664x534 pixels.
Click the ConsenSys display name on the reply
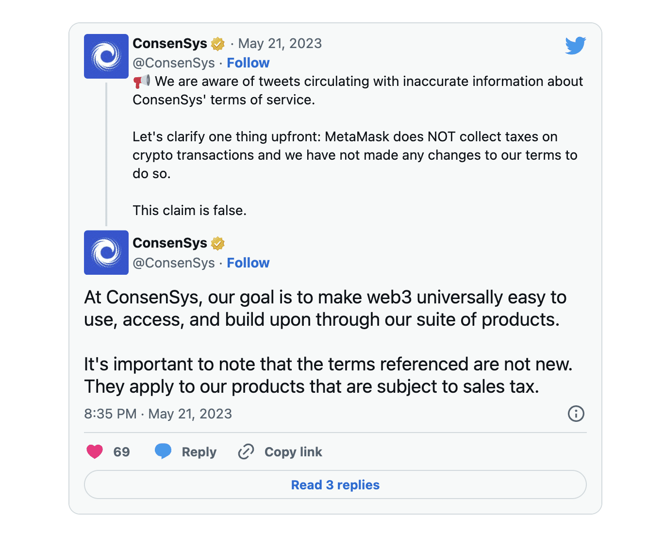coord(169,243)
